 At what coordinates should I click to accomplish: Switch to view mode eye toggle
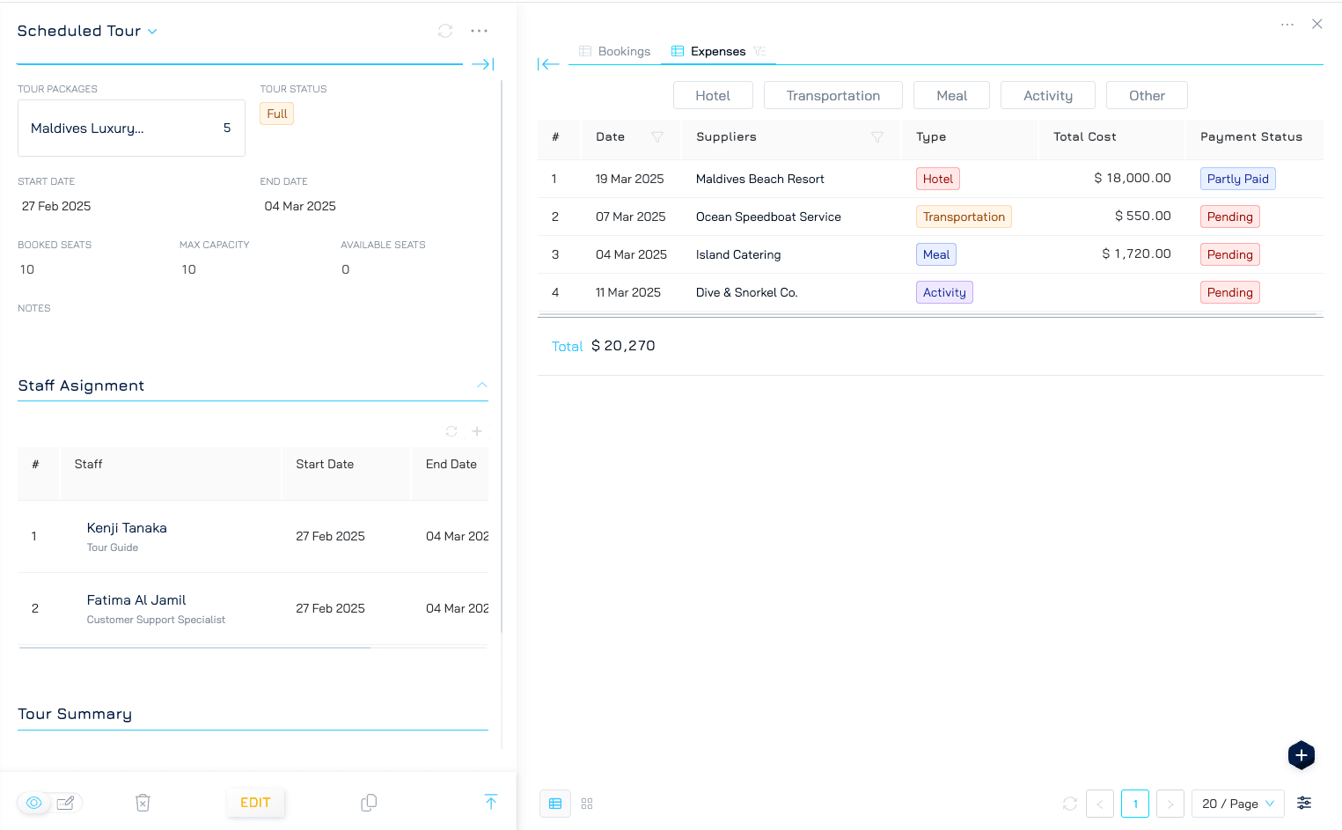coord(34,803)
